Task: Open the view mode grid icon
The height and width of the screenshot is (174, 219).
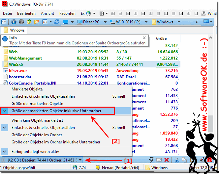Action: [x=45, y=22]
